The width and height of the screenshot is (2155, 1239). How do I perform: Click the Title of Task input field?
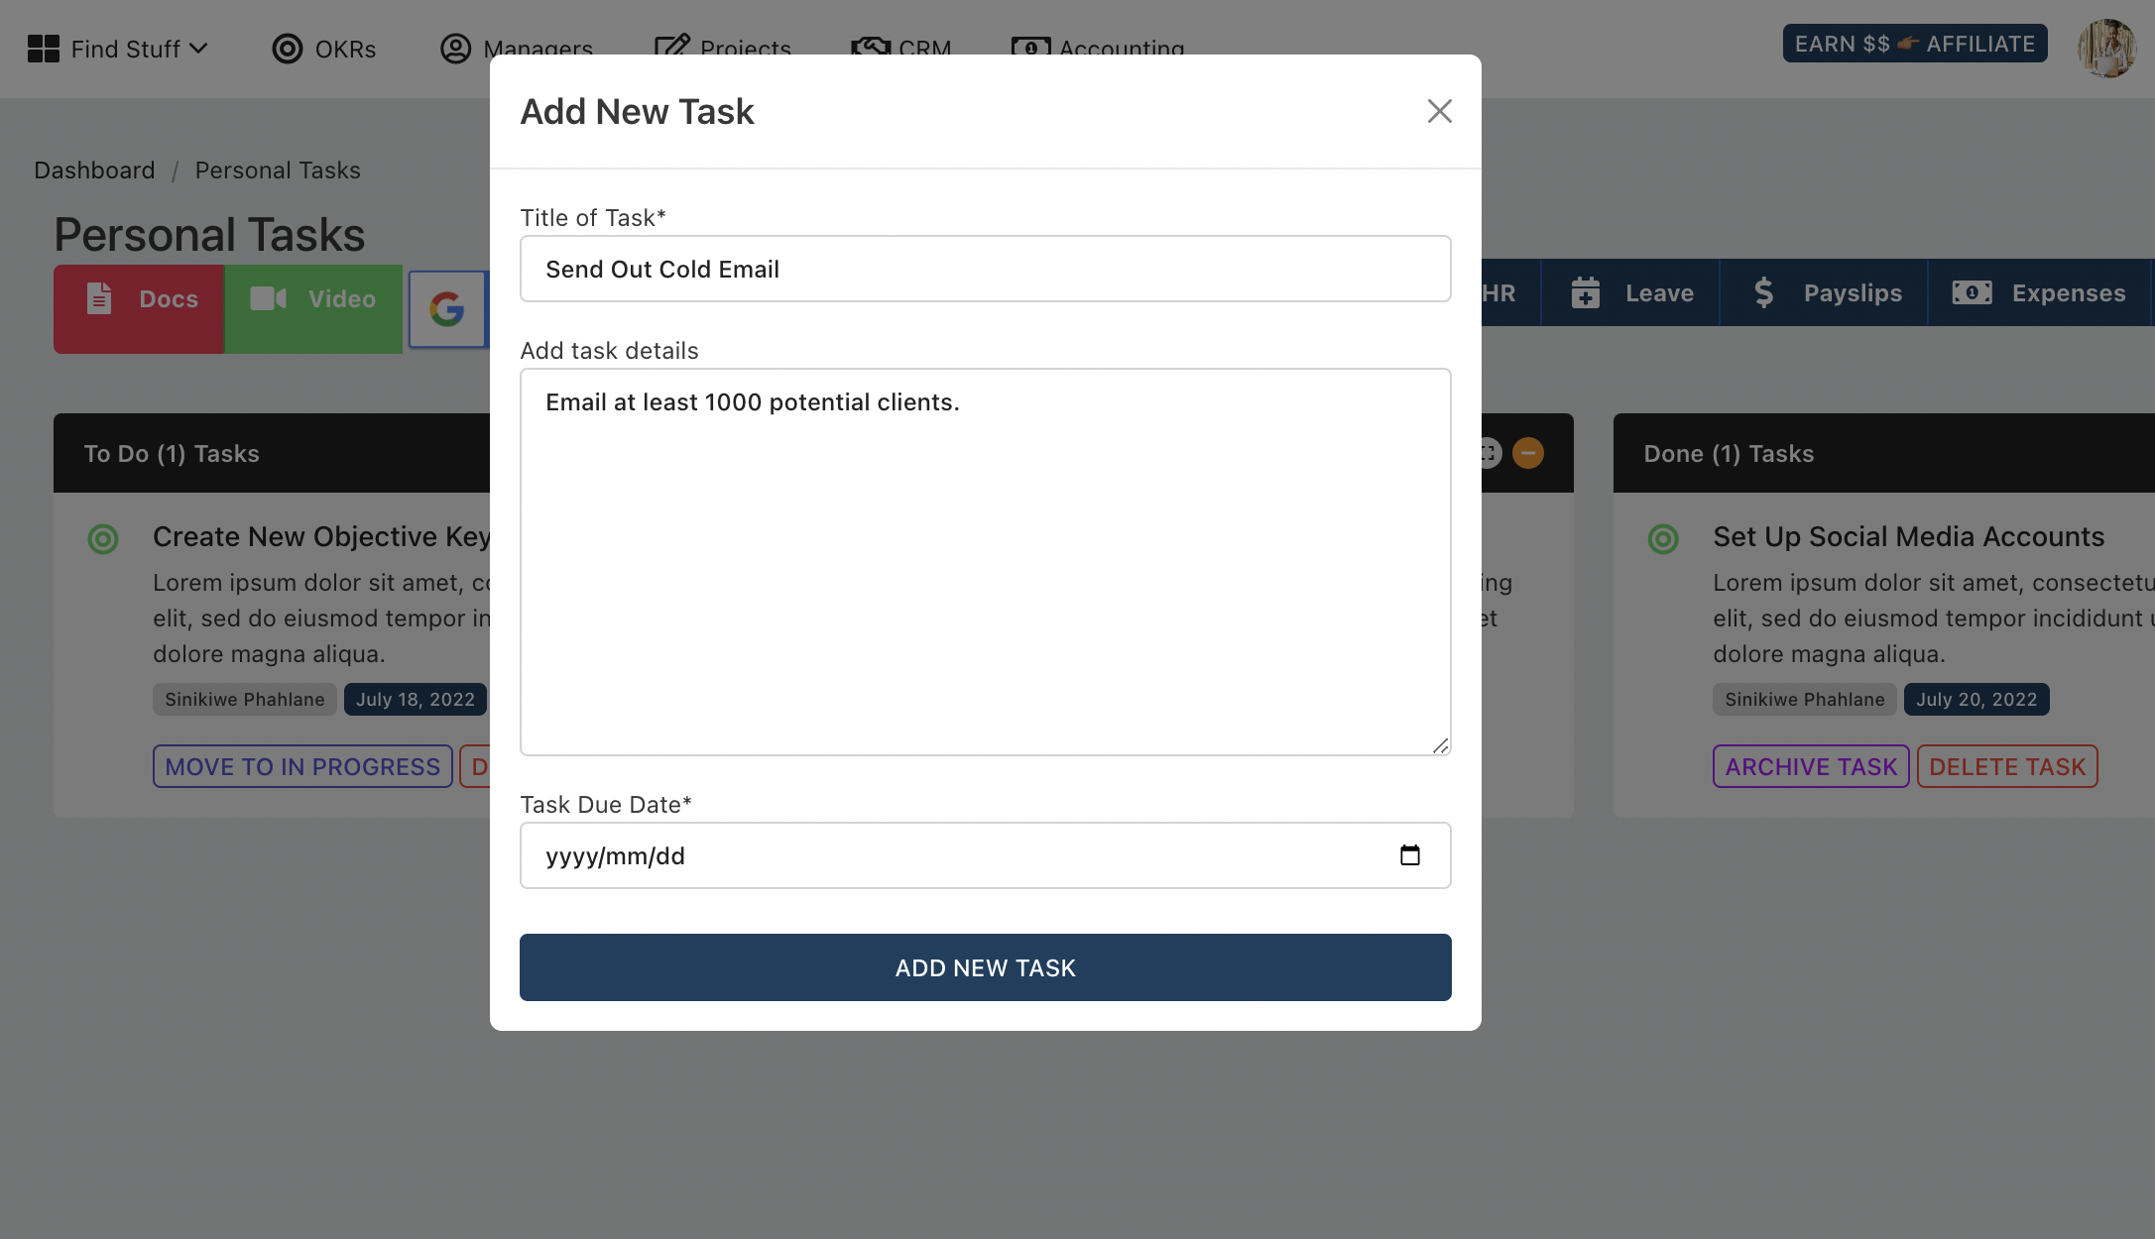click(x=984, y=268)
